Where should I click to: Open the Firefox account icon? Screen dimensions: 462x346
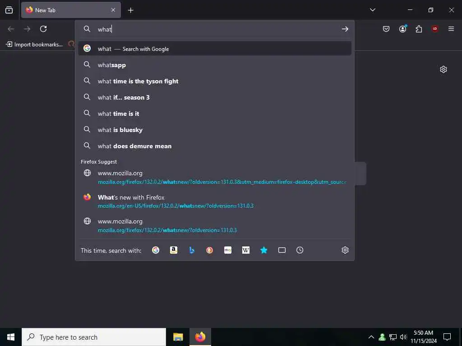(x=402, y=29)
